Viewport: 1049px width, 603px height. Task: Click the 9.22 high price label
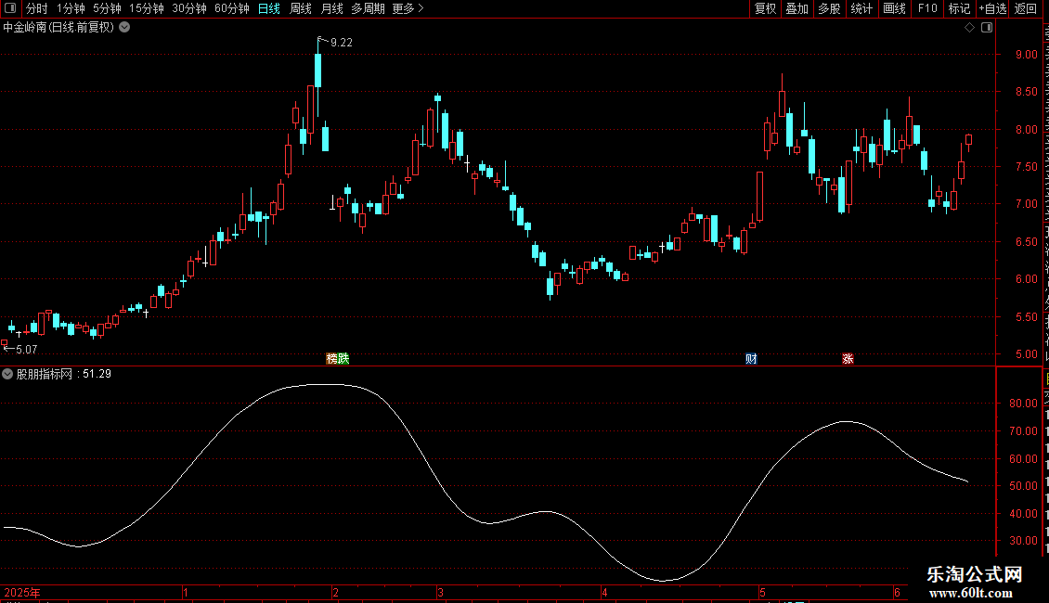(x=342, y=43)
